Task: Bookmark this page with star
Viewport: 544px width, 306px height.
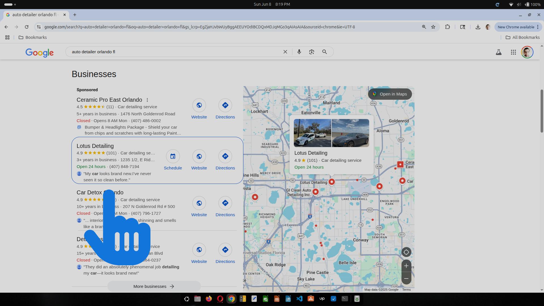Action: (433, 27)
